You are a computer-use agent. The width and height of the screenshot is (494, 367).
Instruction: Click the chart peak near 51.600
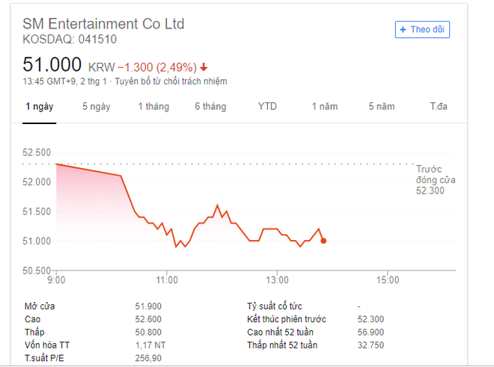217,206
